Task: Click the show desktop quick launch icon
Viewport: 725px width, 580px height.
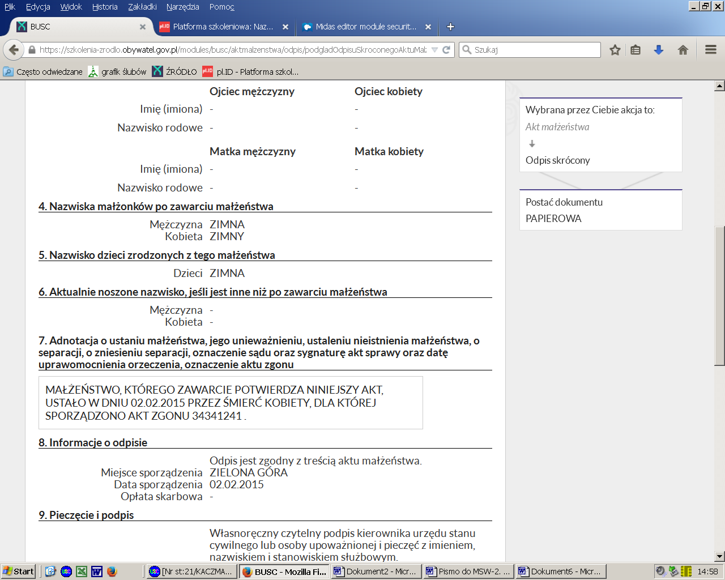Action: [x=50, y=572]
